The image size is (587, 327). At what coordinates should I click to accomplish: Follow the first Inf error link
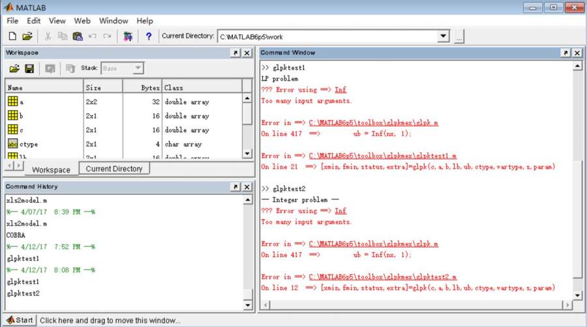point(340,90)
